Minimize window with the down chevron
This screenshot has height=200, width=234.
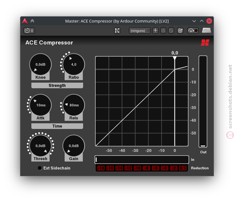coord(194,21)
